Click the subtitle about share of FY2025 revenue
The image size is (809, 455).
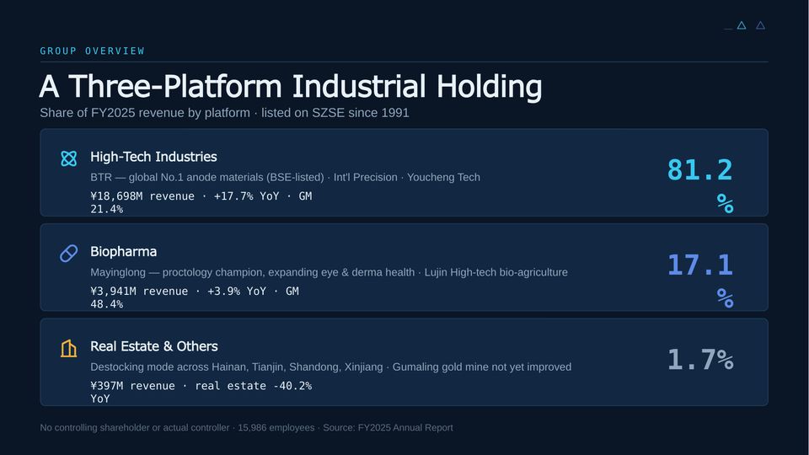[x=224, y=113]
